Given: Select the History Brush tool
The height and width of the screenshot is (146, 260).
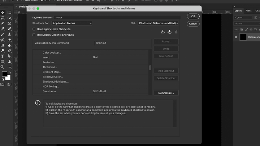Looking at the screenshot, I should click(x=3, y=40).
